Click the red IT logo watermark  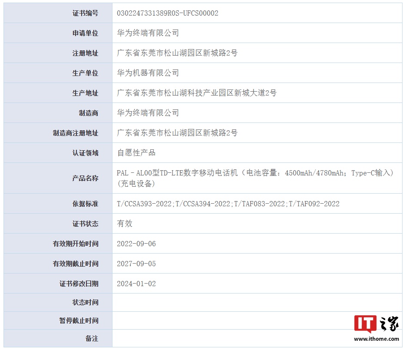[365, 324]
